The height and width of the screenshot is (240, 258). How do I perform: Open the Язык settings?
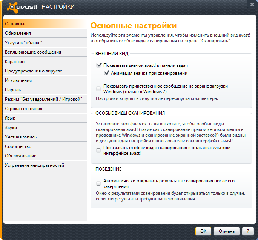(x=45, y=118)
